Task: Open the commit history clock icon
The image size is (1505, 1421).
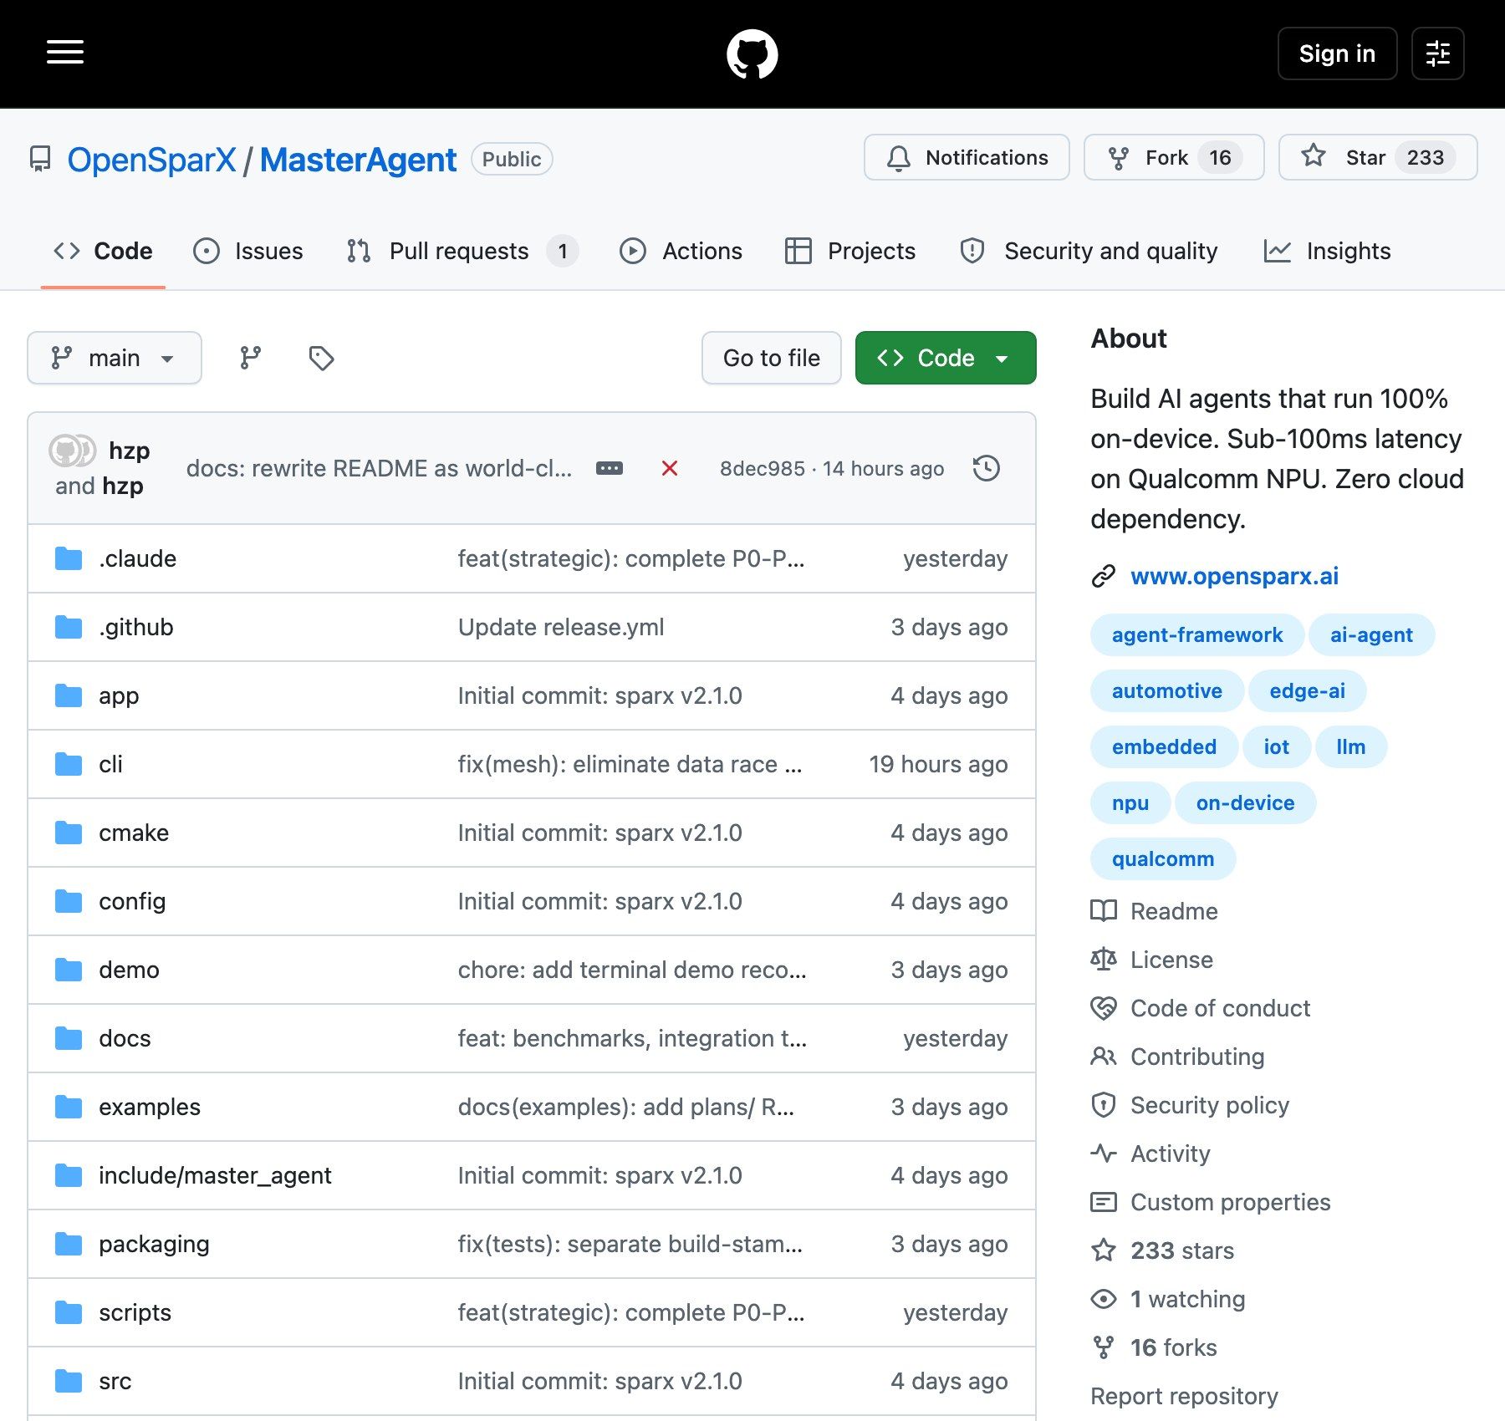Action: click(x=987, y=468)
